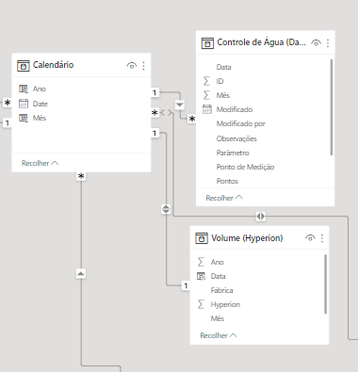The image size is (358, 372).
Task: Click the Volume (Hyperion) field list scrollbar
Action: [x=325, y=283]
